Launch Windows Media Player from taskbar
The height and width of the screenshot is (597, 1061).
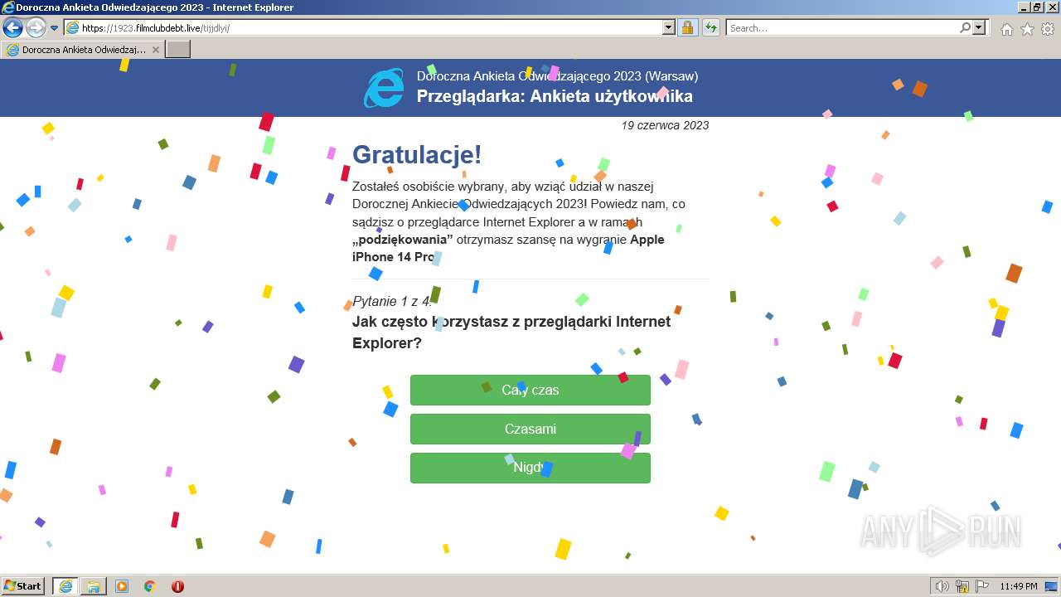122,586
